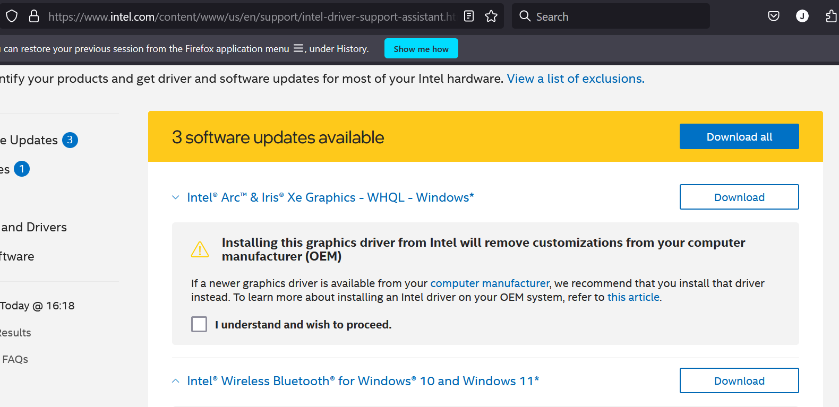Click the yellow warning triangle icon
839x407 pixels.
[x=200, y=249]
